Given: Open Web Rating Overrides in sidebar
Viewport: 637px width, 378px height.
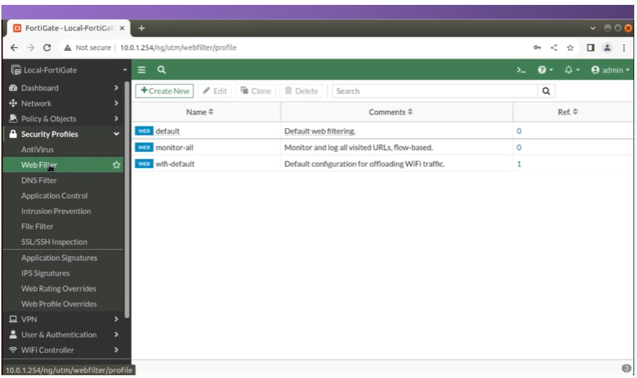Looking at the screenshot, I should coord(59,289).
